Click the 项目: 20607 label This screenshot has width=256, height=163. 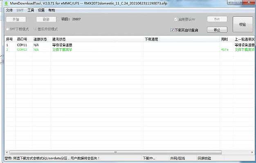pyautogui.click(x=71, y=19)
